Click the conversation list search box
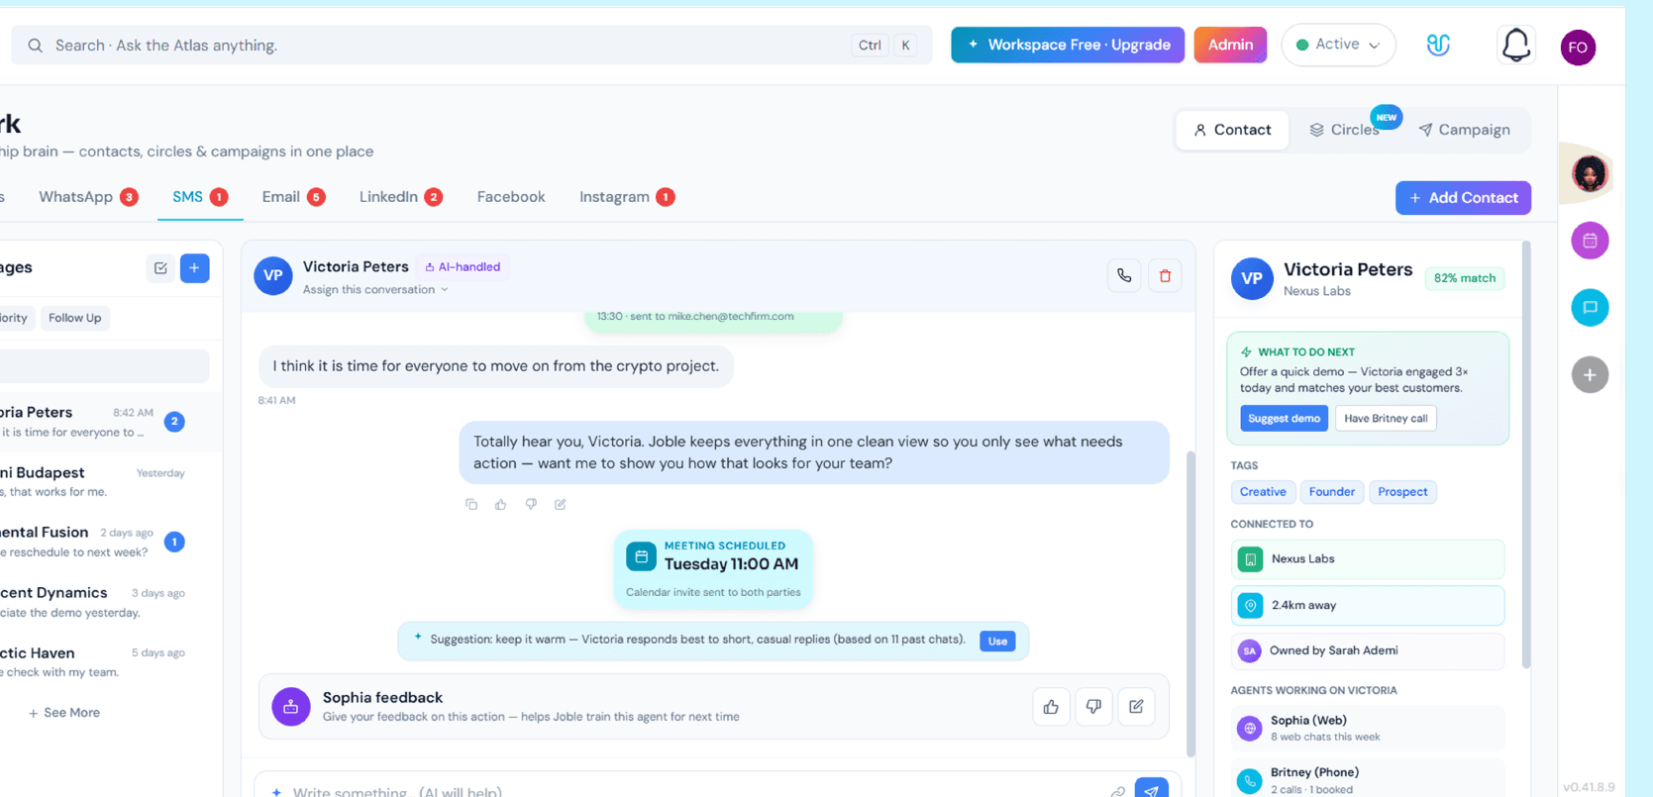 click(104, 366)
